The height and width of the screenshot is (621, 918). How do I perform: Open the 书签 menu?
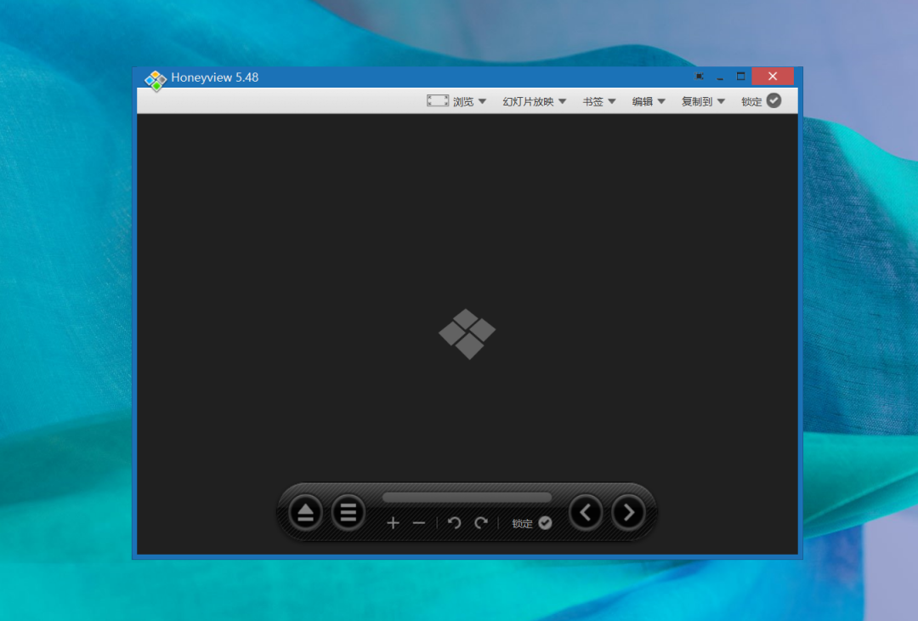599,101
